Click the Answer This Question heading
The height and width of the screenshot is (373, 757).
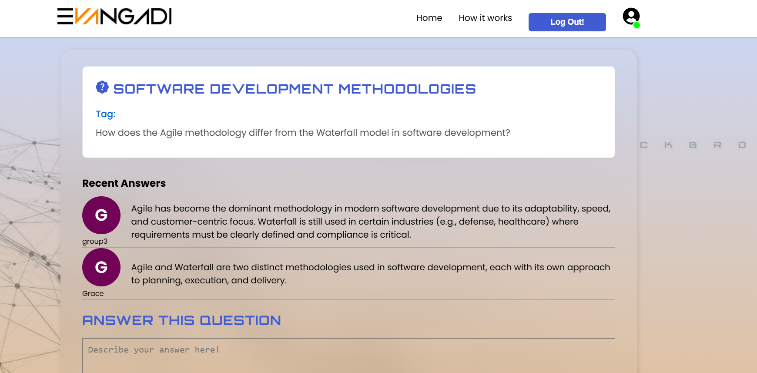(181, 321)
